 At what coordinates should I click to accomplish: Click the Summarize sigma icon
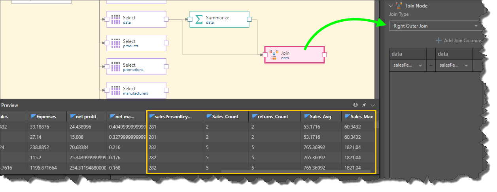click(x=199, y=19)
